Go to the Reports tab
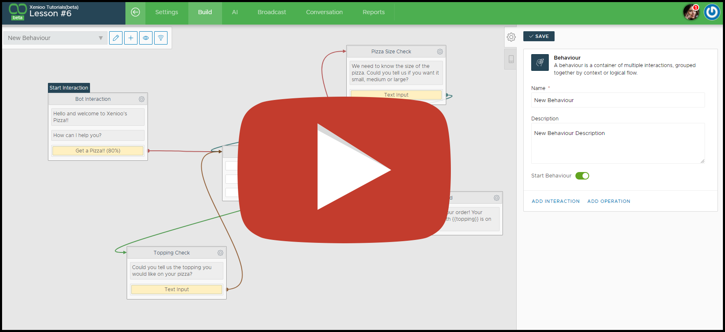 click(374, 12)
